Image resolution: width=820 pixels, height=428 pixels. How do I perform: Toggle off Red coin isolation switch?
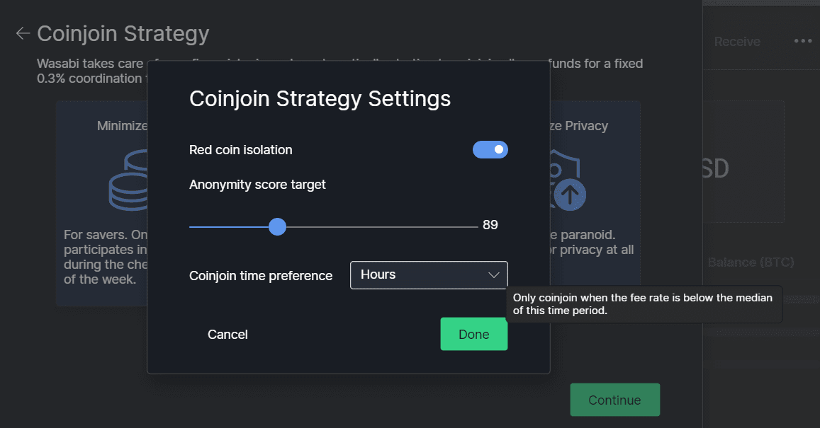click(490, 149)
